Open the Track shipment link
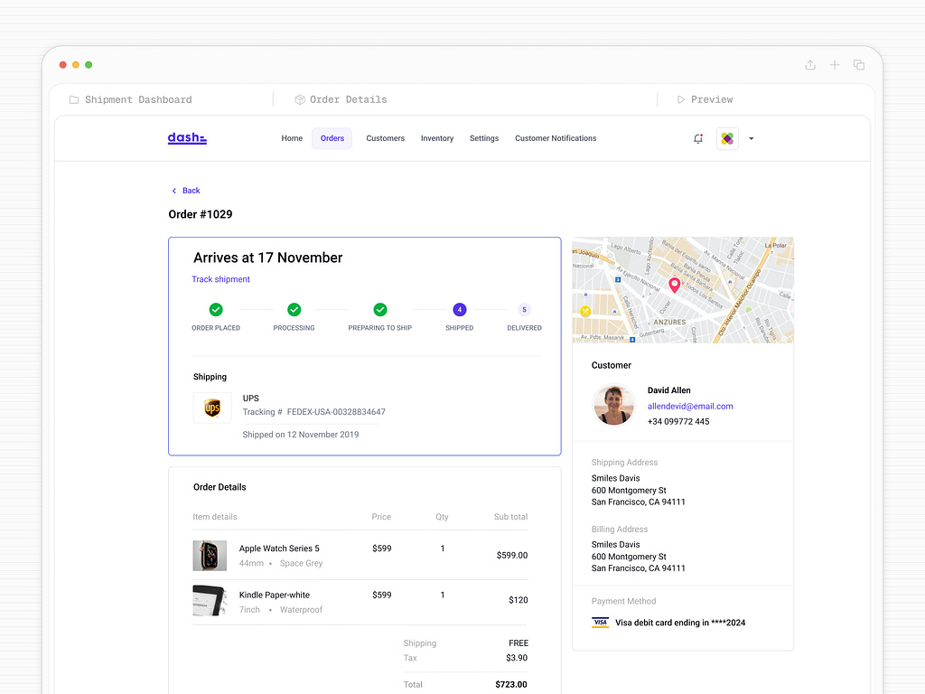The image size is (925, 694). 220,278
